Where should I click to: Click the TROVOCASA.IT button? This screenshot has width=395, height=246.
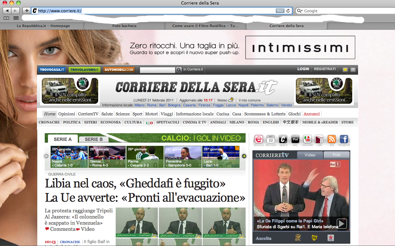[52, 70]
